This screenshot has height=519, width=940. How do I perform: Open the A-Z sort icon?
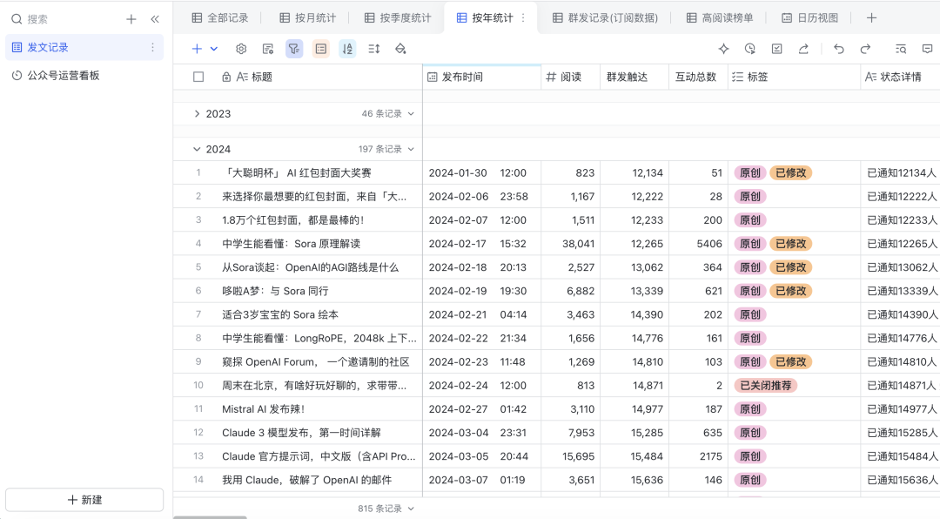(x=347, y=49)
